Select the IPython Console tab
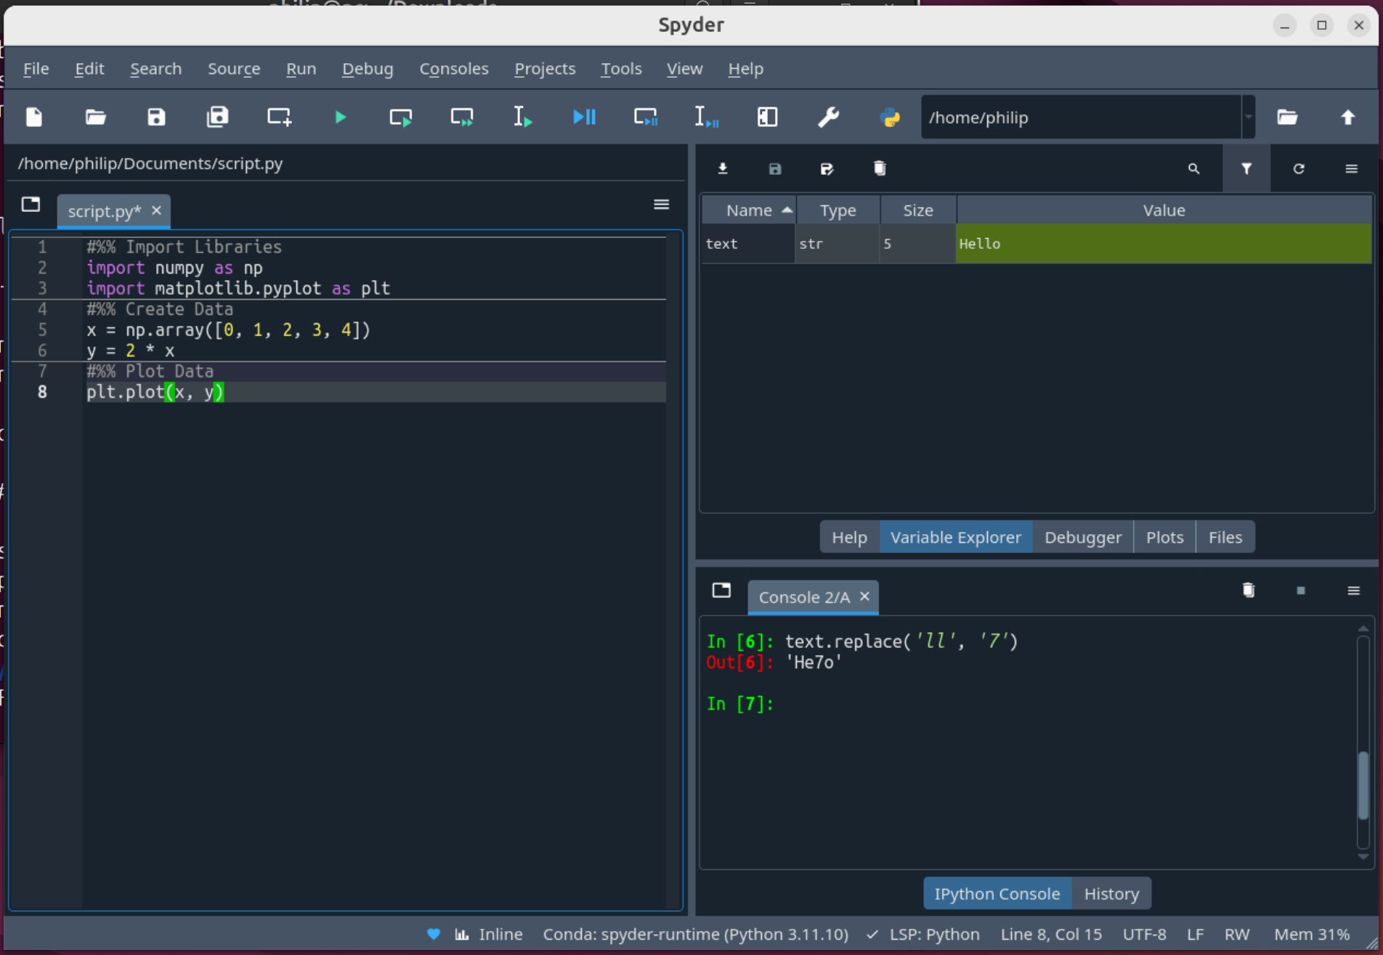Viewport: 1383px width, 955px height. 997,893
